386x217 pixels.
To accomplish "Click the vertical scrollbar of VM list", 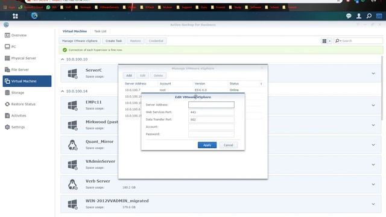I will point(382,88).
